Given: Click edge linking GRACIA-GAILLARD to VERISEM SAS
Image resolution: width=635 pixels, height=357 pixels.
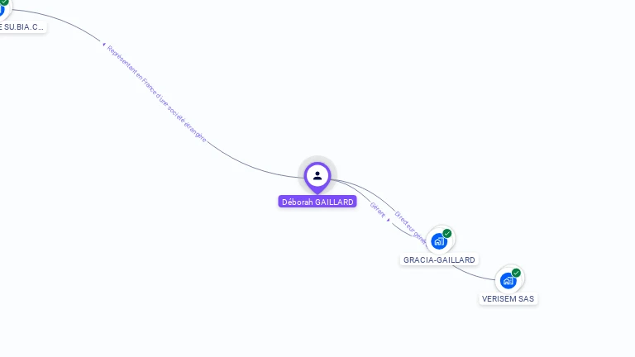Looking at the screenshot, I should pos(474,275).
